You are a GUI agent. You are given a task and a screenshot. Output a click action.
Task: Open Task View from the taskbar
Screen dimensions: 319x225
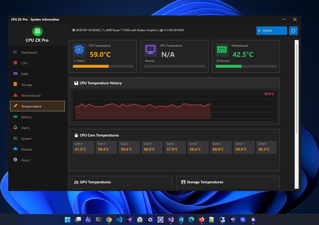(x=78, y=220)
